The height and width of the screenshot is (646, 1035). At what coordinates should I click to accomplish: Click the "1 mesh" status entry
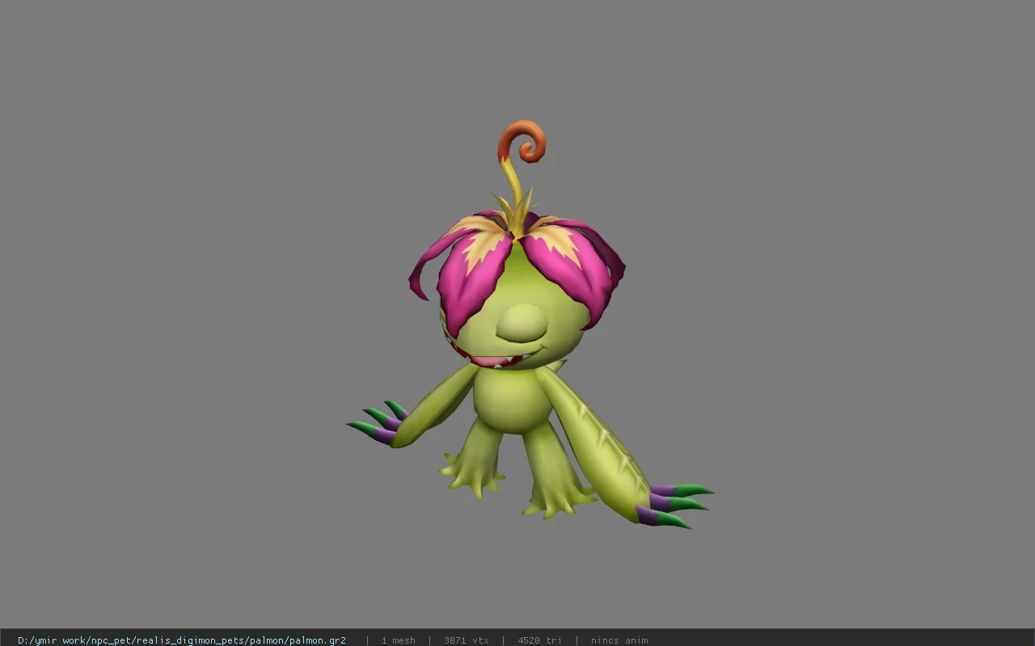[398, 640]
